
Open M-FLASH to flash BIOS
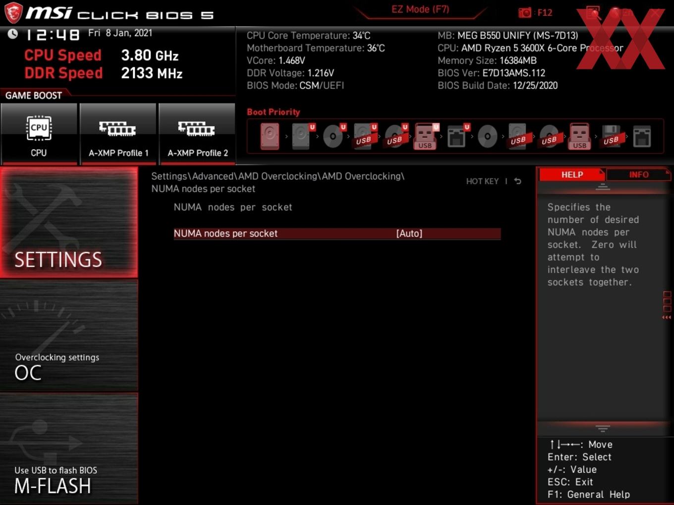click(69, 449)
